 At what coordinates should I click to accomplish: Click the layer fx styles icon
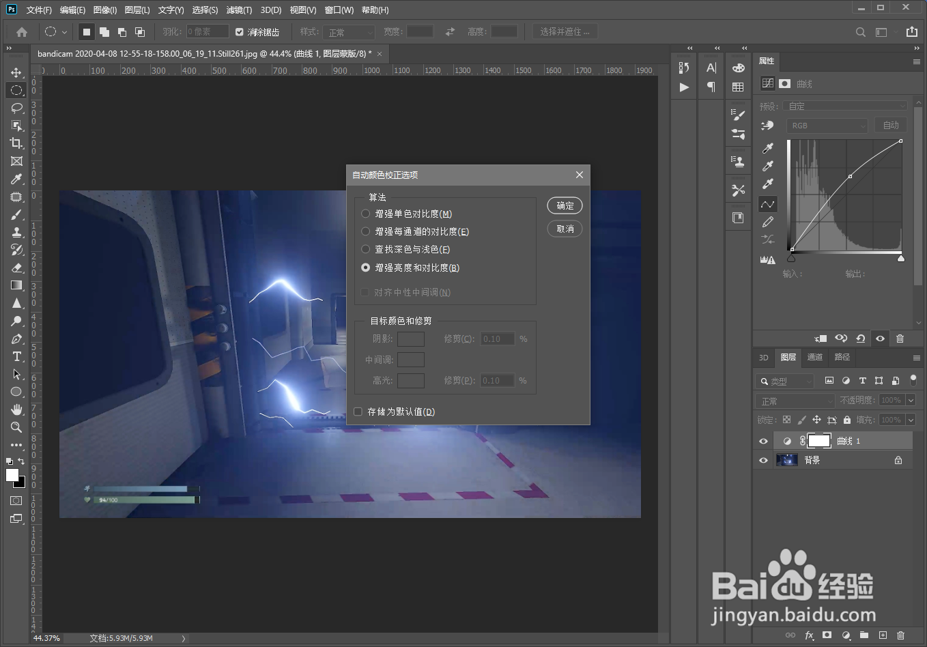[x=809, y=635]
